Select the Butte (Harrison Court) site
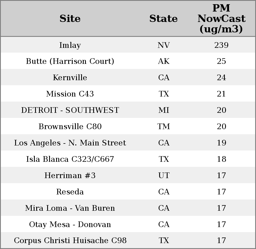This screenshot has width=256, height=249. [70, 61]
